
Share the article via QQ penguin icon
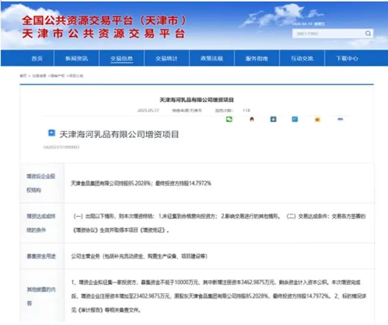[251, 119]
